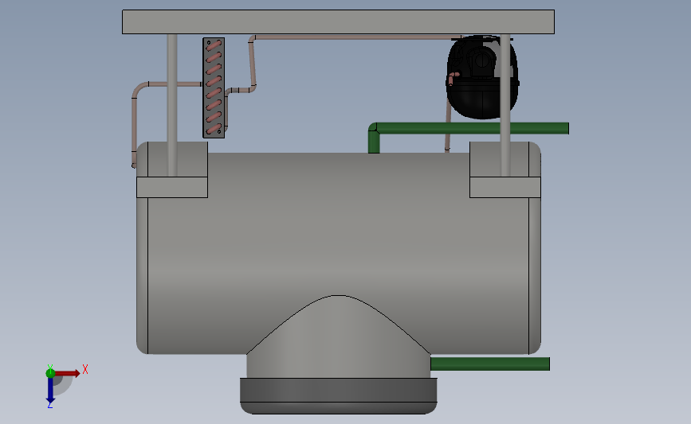Select the dark base cap under the dome

339,396
